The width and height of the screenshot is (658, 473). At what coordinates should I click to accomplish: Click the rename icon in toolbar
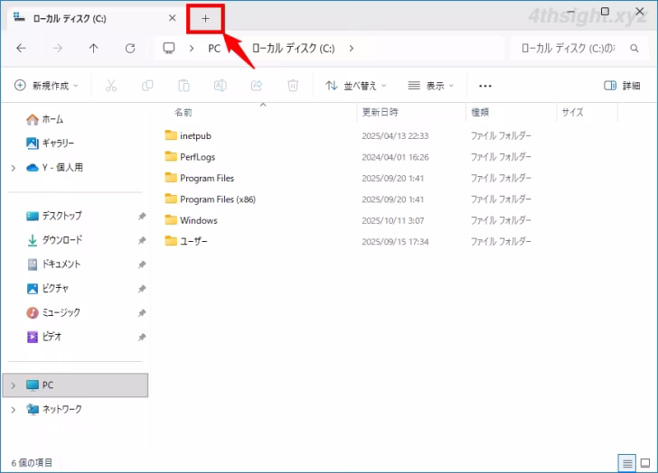[x=221, y=86]
